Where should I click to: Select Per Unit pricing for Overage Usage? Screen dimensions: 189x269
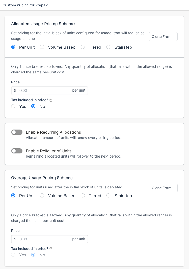coord(13,196)
